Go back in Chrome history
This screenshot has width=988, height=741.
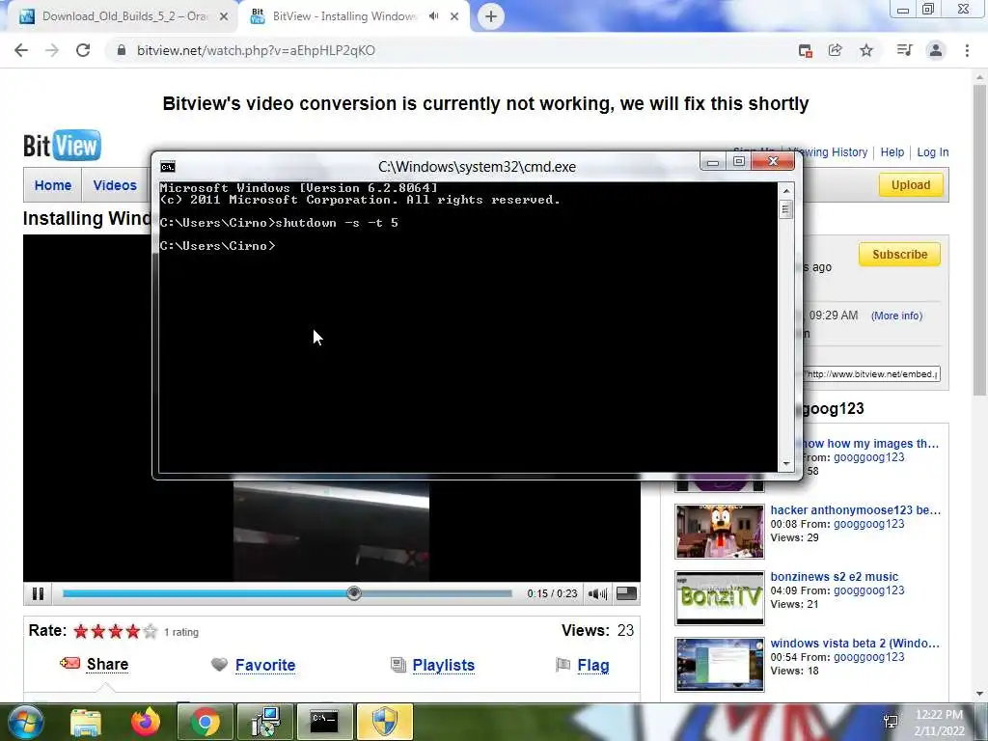(21, 50)
